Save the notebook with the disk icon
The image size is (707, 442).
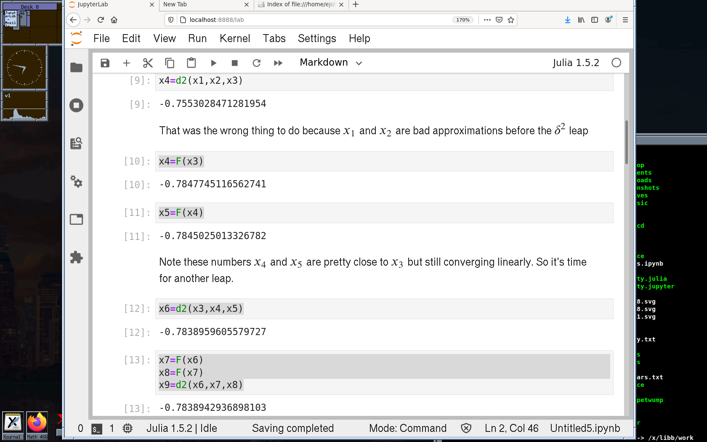[105, 63]
